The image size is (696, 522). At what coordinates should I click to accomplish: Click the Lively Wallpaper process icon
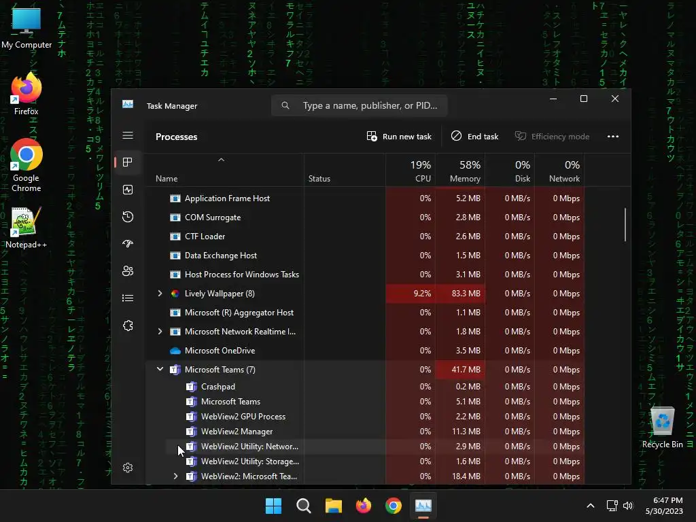click(175, 294)
